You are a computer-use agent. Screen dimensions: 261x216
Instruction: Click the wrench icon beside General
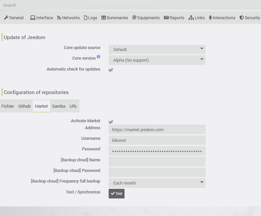(6, 18)
